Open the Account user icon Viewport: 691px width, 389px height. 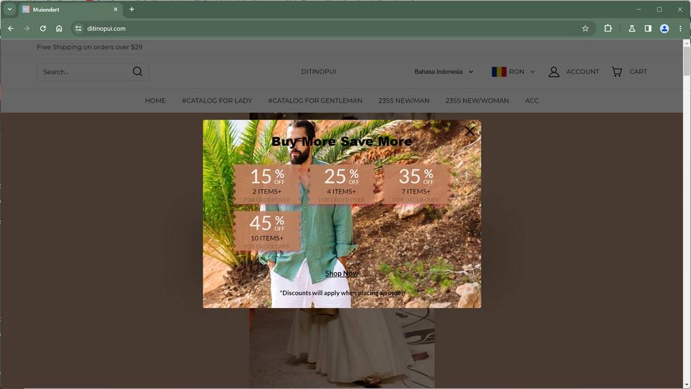(554, 72)
